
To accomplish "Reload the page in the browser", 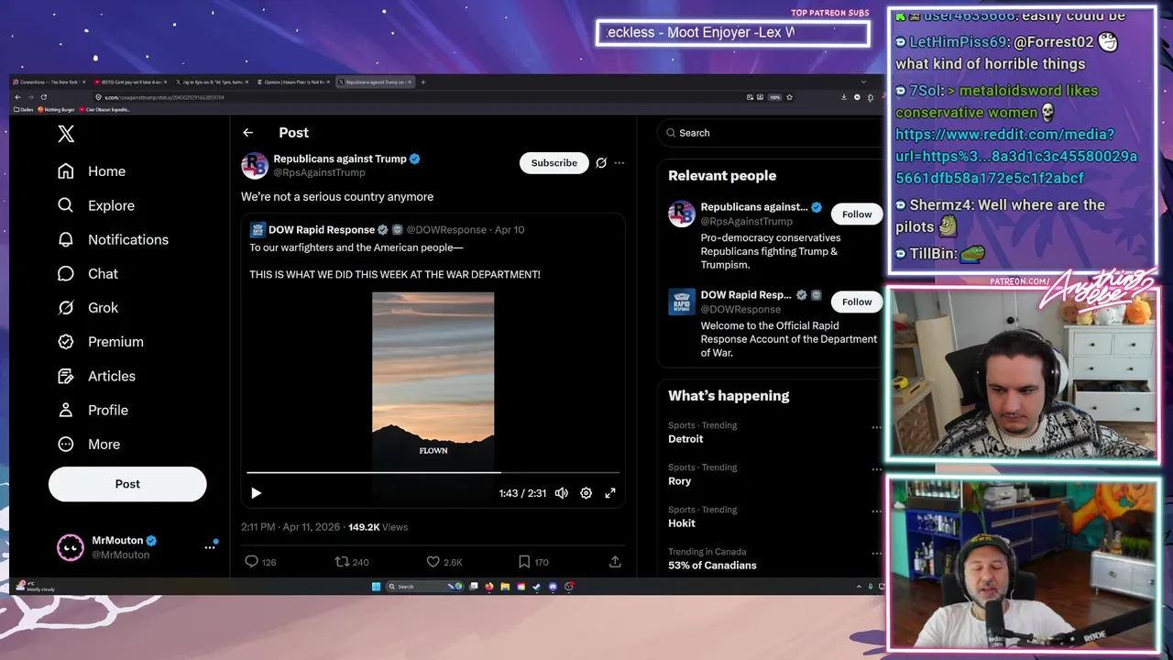I will point(43,97).
